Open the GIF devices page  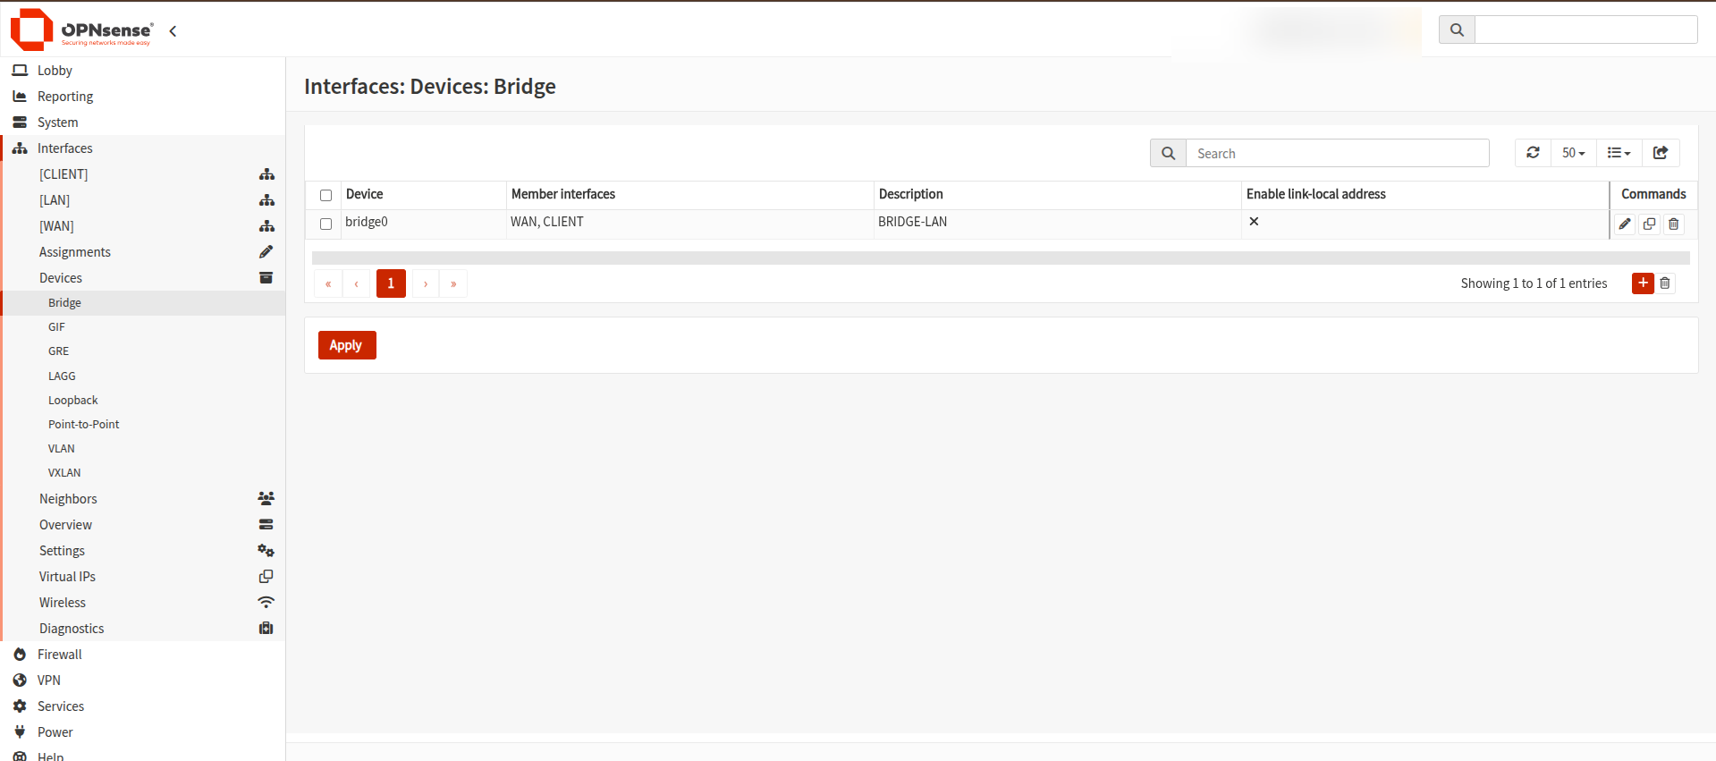56,327
